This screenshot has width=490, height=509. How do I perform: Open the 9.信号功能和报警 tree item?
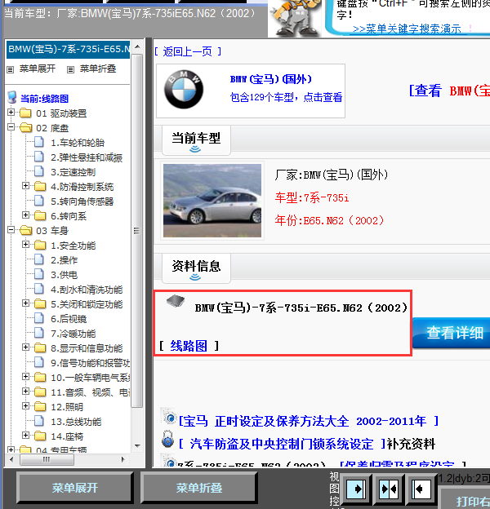click(91, 363)
